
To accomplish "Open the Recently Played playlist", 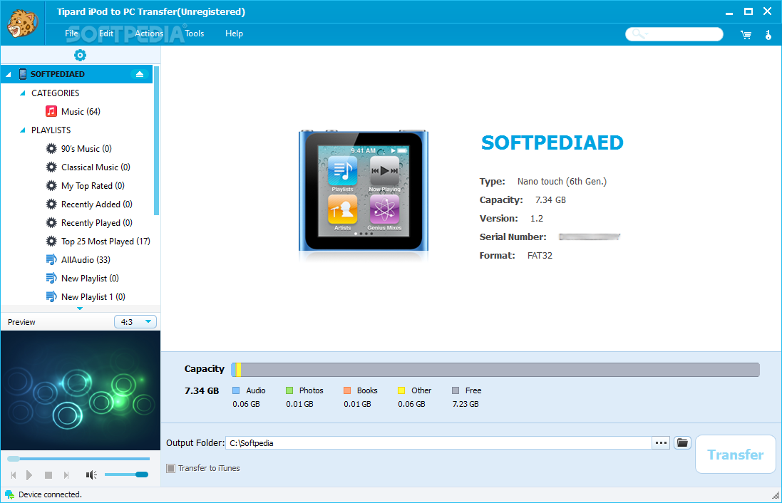I will coord(96,222).
